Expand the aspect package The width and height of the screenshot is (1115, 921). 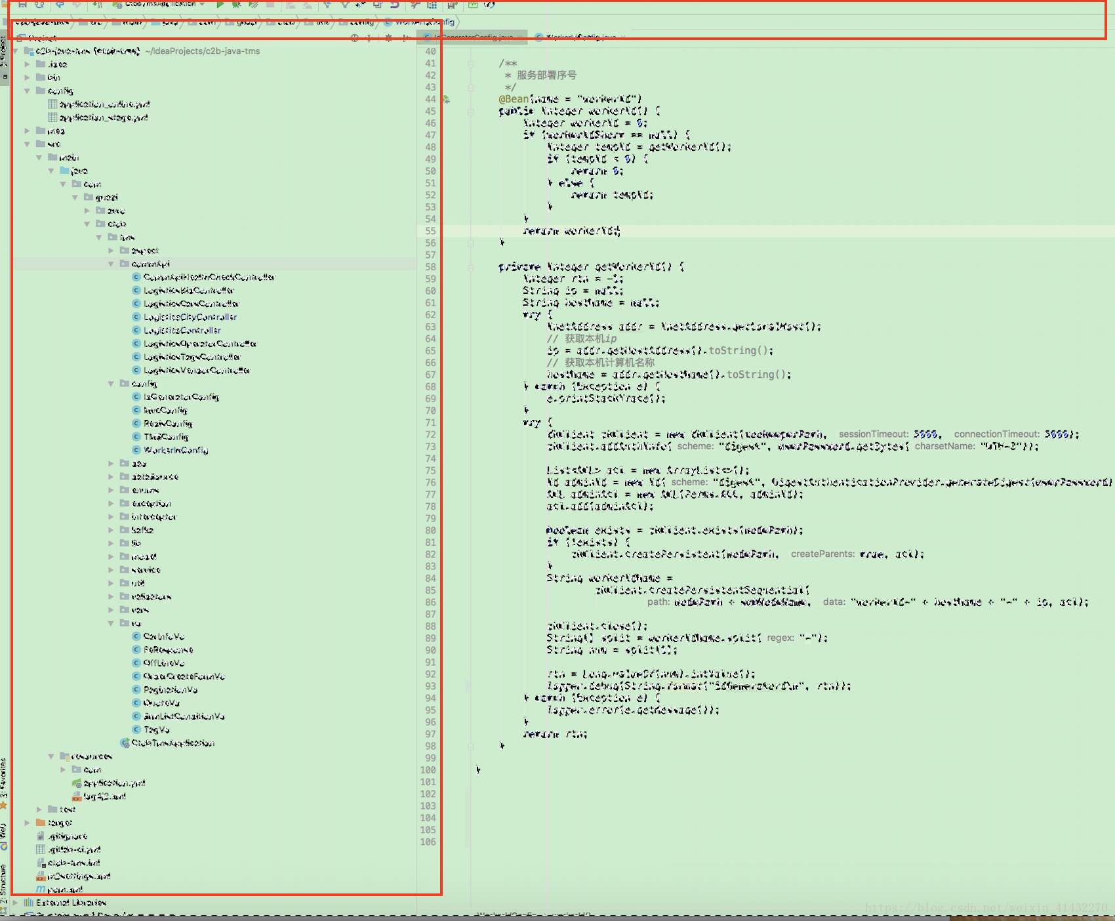click(x=111, y=251)
